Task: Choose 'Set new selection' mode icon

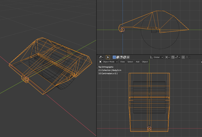Action: coord(114,57)
